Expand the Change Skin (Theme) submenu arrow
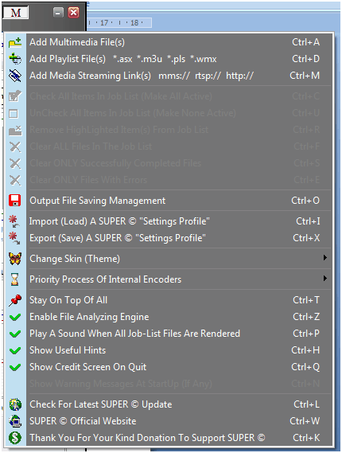The height and width of the screenshot is (453, 342). tap(325, 258)
